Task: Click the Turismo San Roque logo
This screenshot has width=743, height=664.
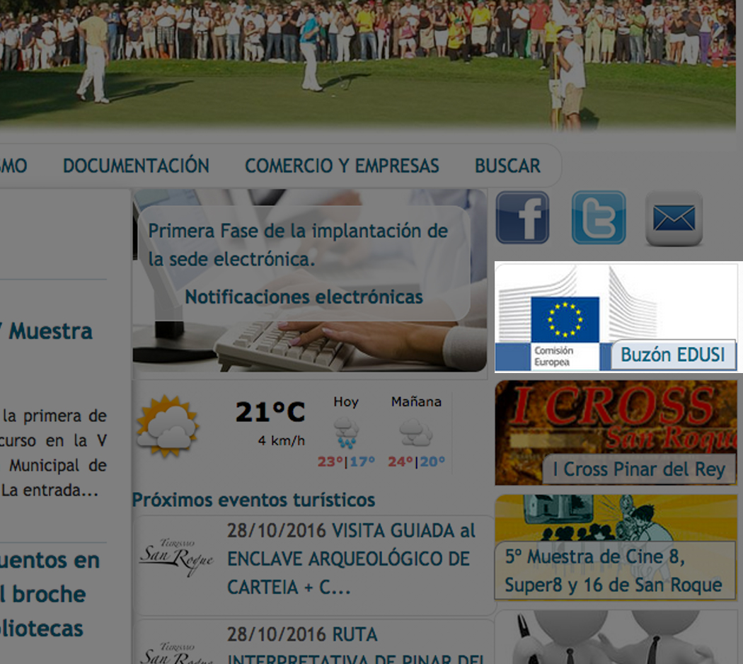Action: pyautogui.click(x=176, y=556)
